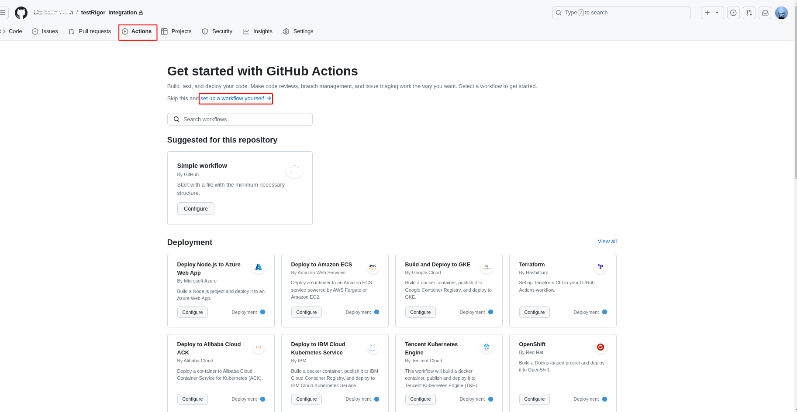The width and height of the screenshot is (797, 412).
Task: Click View all deployment workflows
Action: point(607,242)
